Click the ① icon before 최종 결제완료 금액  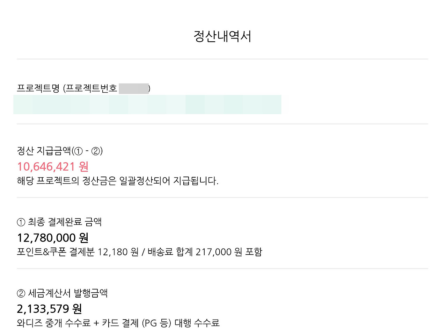21,222
